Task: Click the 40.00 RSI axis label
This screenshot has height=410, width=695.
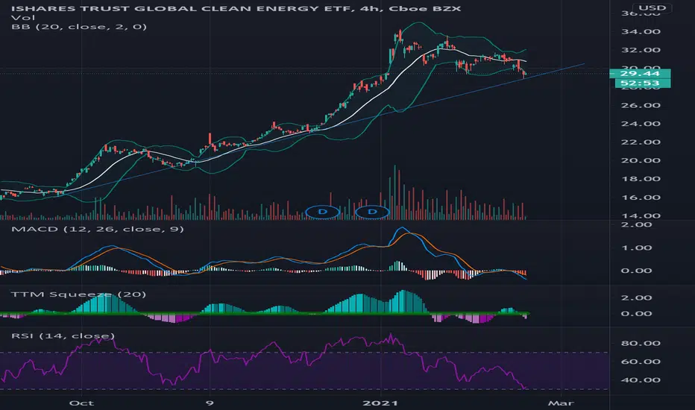Action: (641, 380)
